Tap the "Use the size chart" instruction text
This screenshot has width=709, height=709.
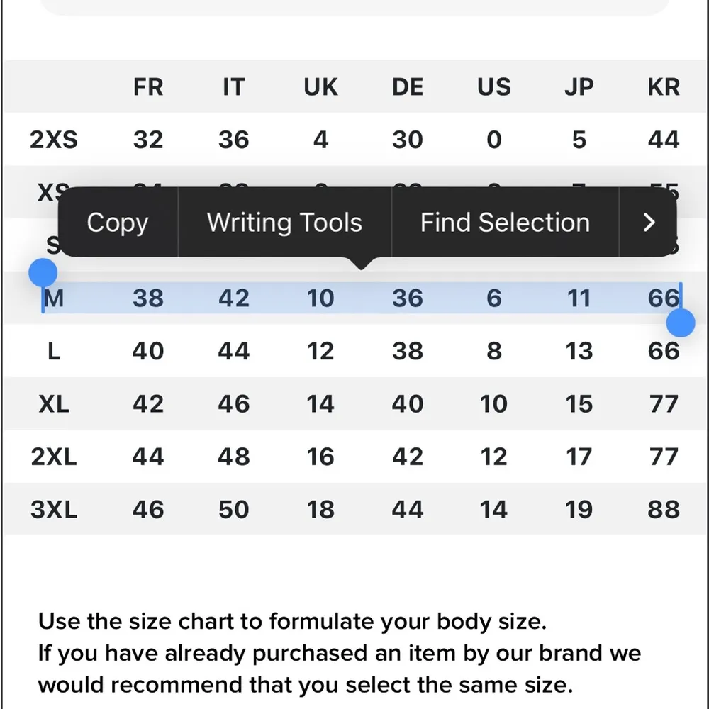(x=292, y=622)
